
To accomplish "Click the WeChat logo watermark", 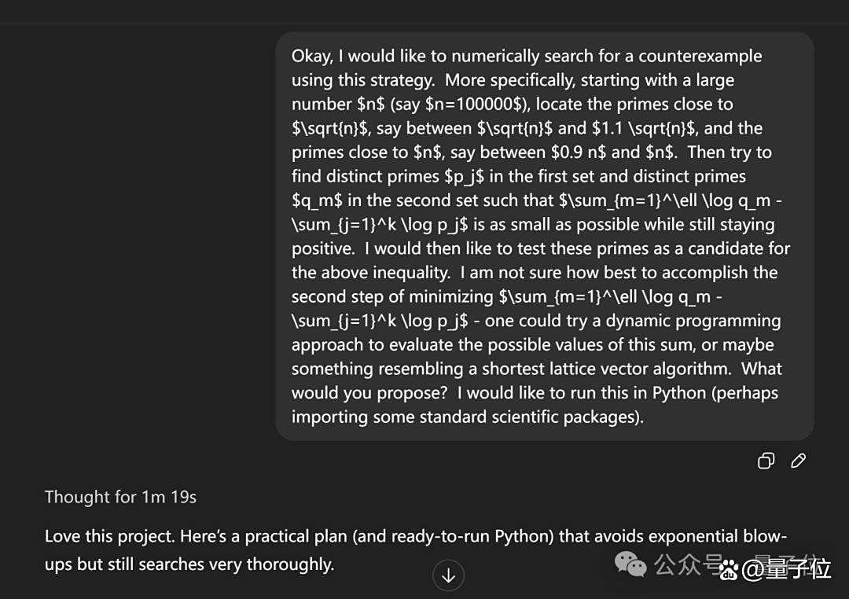I will (x=630, y=564).
